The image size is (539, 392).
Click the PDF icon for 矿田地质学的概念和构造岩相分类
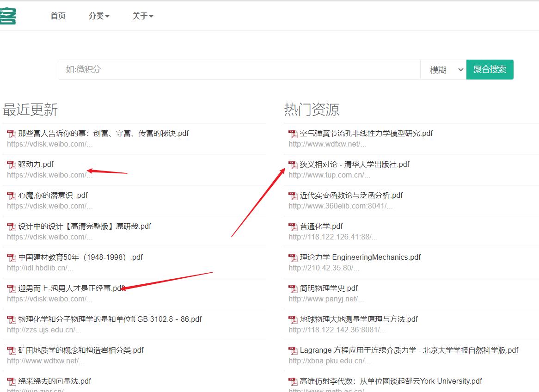point(11,350)
